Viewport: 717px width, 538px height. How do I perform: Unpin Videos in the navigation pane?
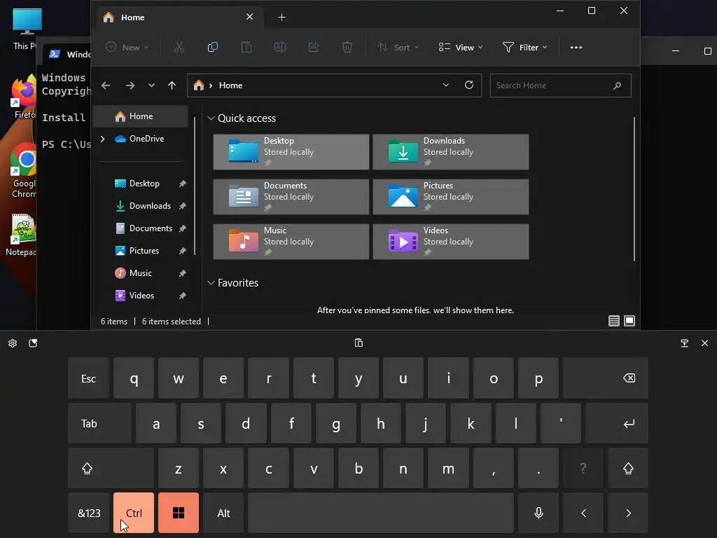point(183,296)
